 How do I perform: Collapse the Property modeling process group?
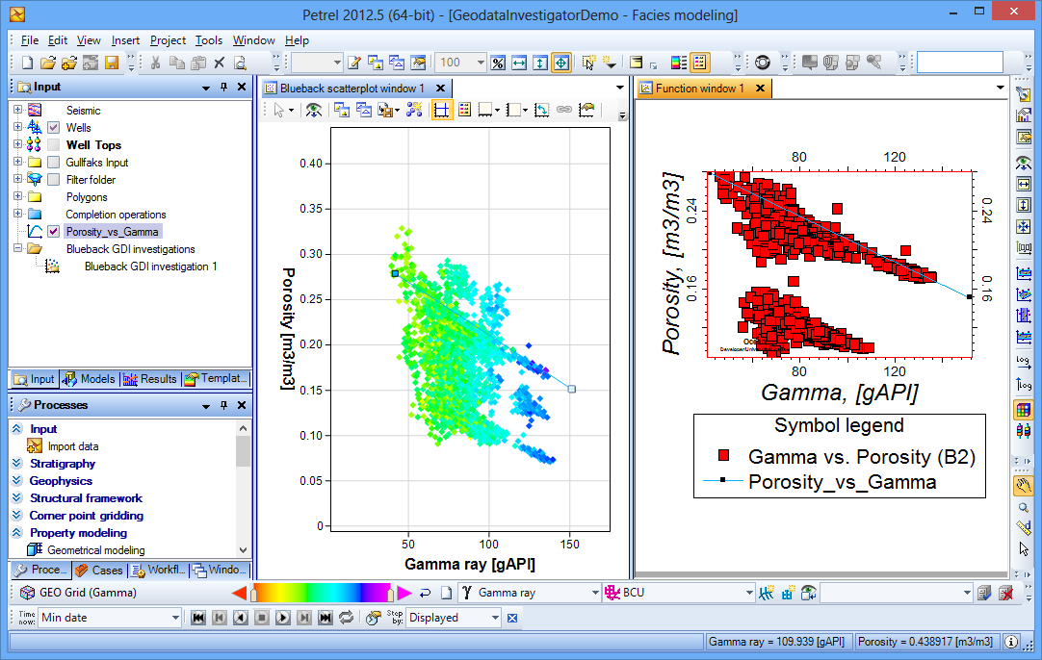[x=17, y=532]
